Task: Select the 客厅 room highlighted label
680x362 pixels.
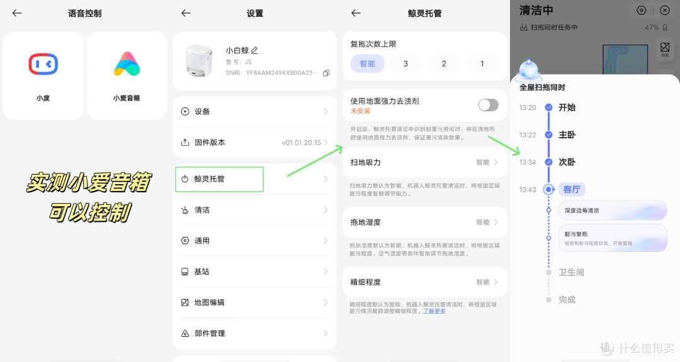Action: [x=572, y=189]
